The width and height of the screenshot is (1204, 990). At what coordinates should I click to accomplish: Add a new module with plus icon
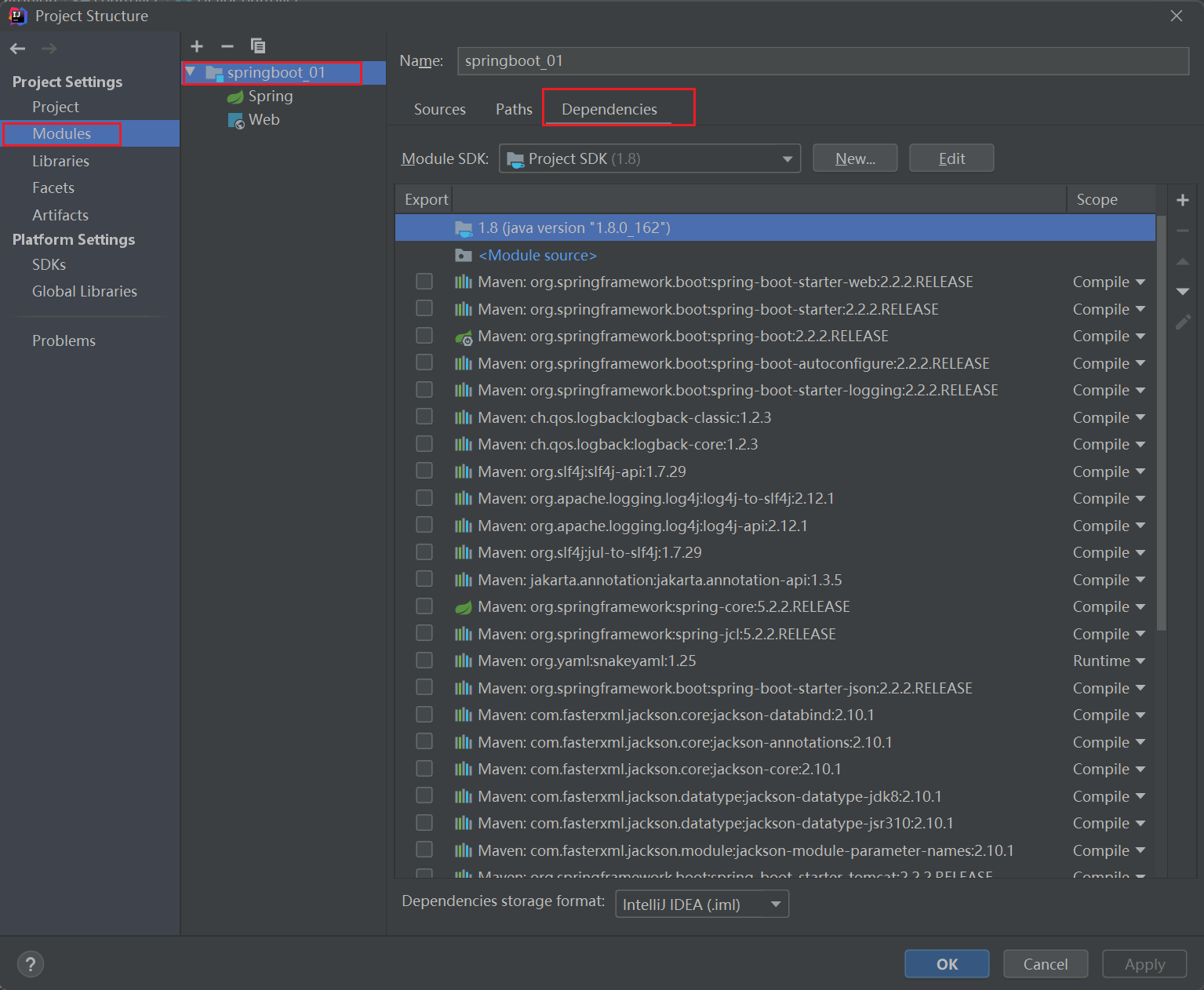(197, 46)
